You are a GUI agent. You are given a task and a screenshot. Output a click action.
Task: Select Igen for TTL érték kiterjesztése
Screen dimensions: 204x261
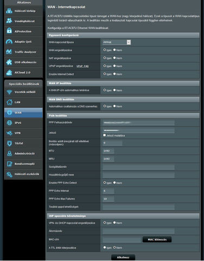105,247
